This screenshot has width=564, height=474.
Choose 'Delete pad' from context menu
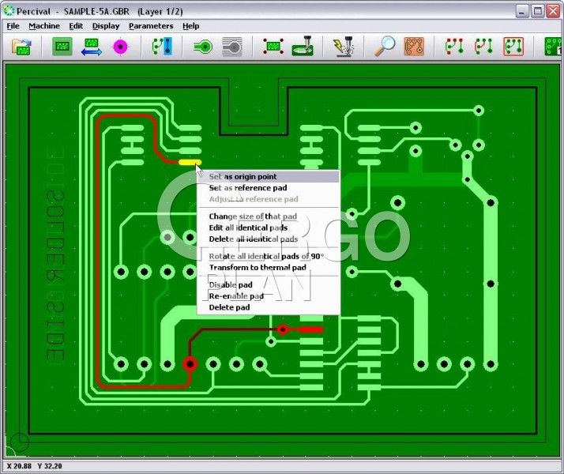pyautogui.click(x=229, y=307)
